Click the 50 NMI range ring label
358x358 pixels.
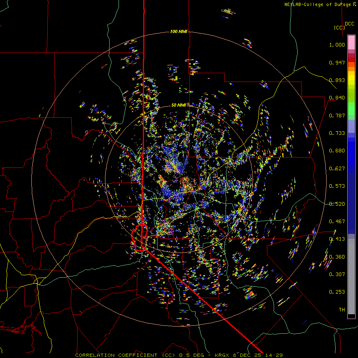point(179,105)
